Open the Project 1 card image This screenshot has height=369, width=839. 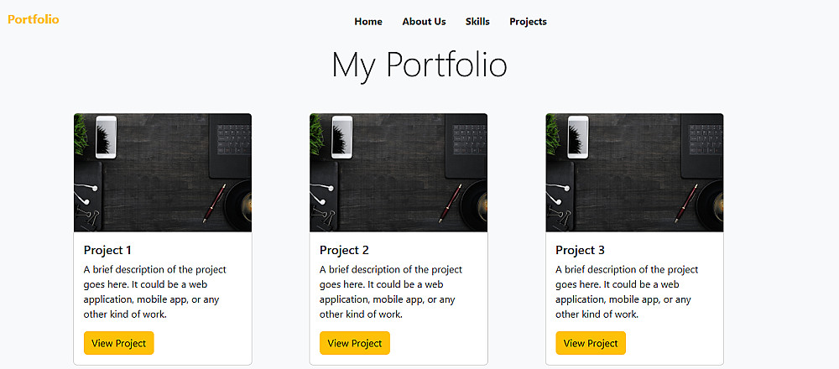[163, 173]
